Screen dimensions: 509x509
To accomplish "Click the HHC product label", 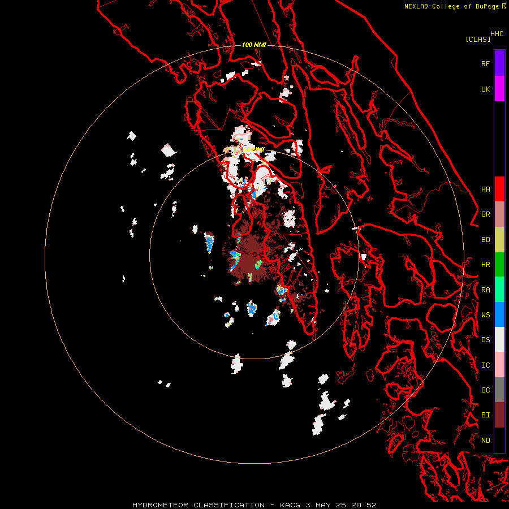I will pos(497,34).
